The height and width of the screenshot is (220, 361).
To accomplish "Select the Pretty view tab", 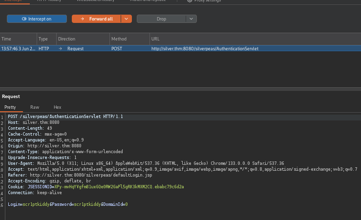I will click(x=11, y=107).
